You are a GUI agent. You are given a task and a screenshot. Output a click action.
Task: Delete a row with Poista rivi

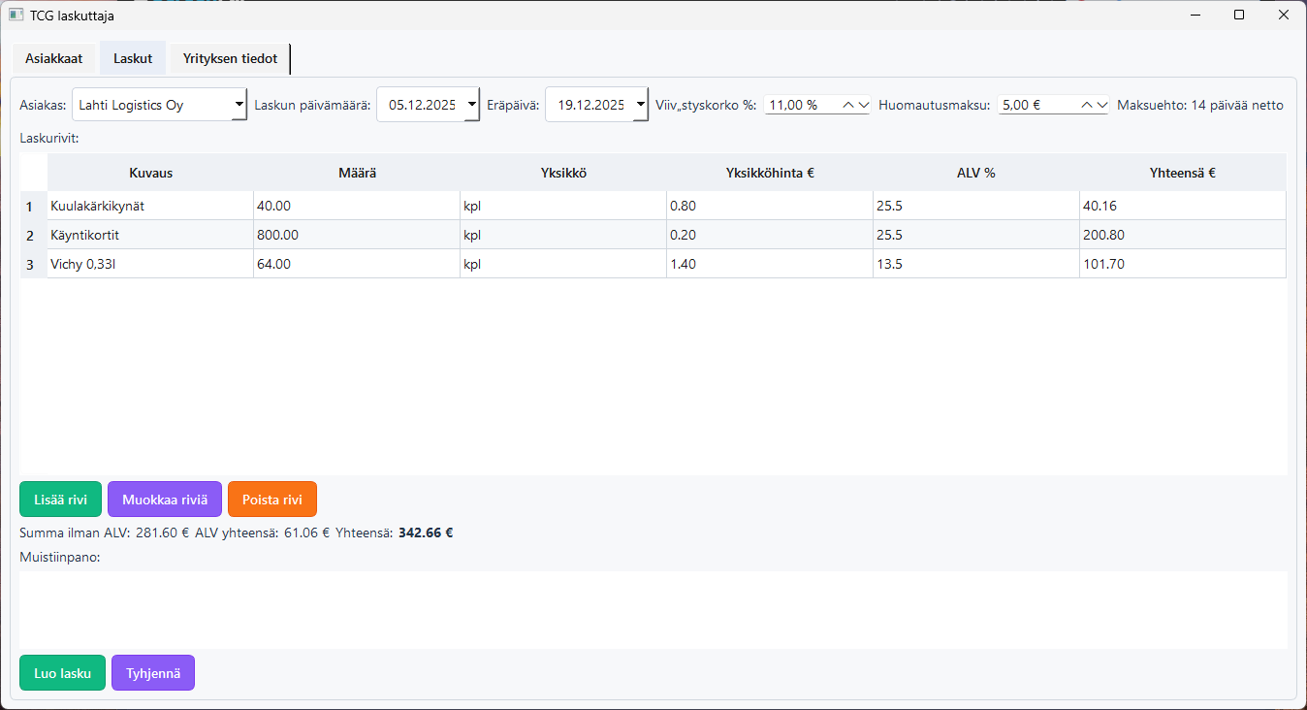(272, 500)
